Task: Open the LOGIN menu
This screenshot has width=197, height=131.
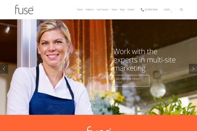Action: tap(167, 9)
